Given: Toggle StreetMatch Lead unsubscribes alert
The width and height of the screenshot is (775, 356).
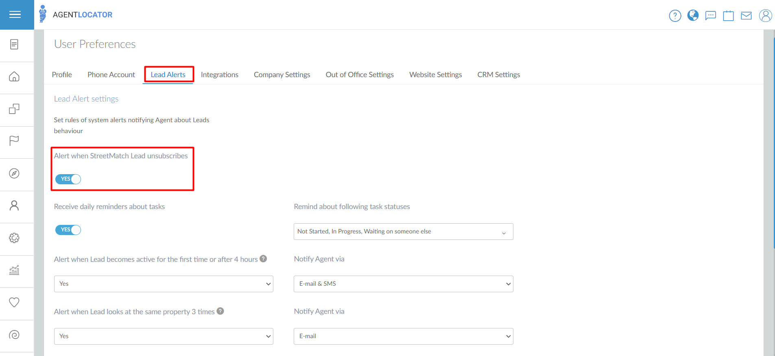Looking at the screenshot, I should click(68, 179).
